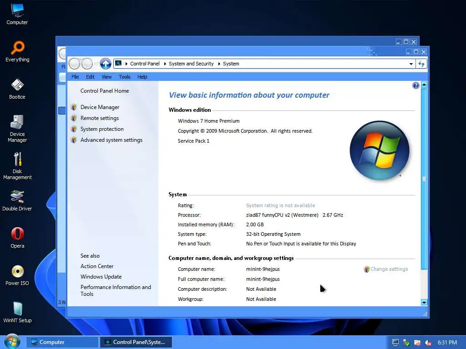Click the Control Panel\Syste... taskbar button
The width and height of the screenshot is (466, 349).
point(136,342)
